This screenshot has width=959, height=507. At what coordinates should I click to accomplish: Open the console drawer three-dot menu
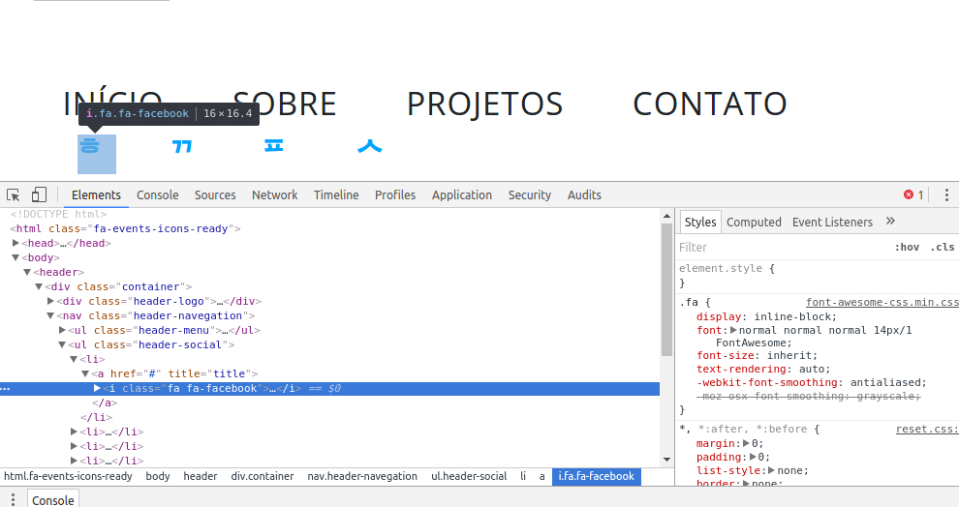[13, 499]
